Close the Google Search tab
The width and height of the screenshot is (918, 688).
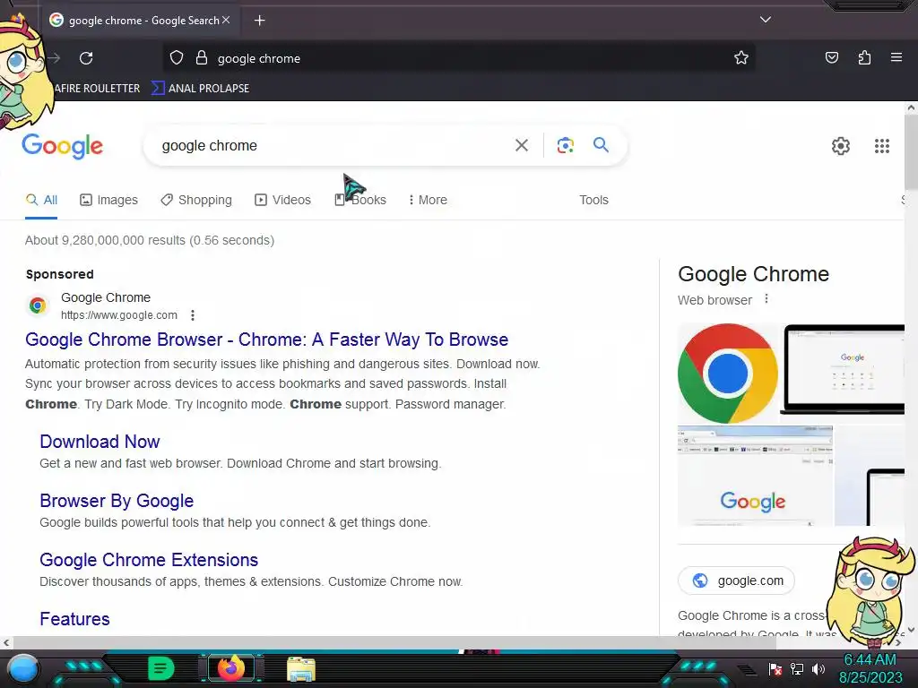point(226,20)
